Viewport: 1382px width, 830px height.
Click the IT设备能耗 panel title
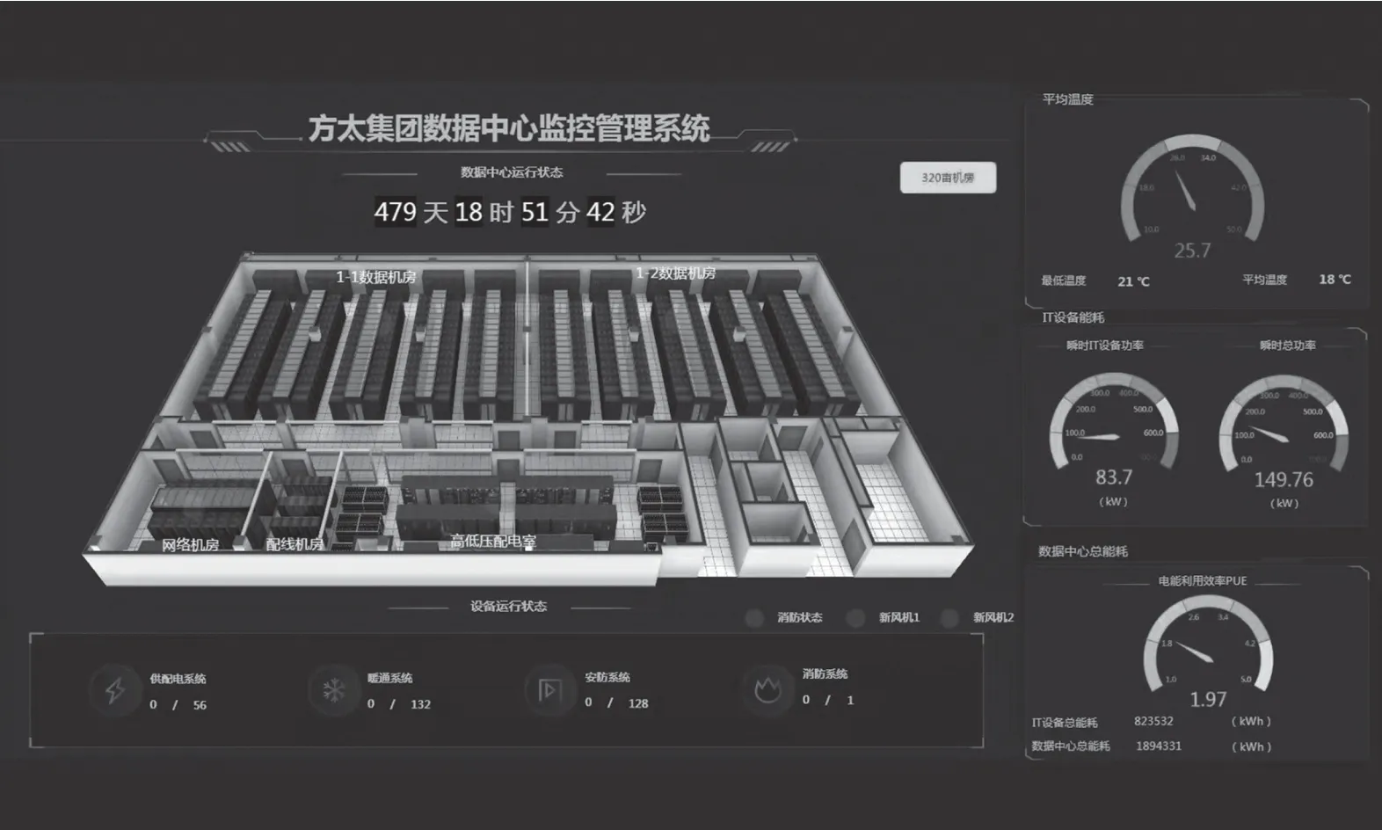point(1073,317)
